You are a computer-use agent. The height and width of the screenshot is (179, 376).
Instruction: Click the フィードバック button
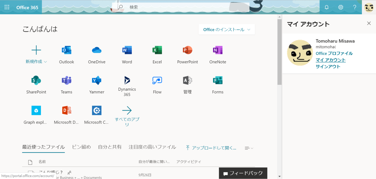click(x=243, y=173)
